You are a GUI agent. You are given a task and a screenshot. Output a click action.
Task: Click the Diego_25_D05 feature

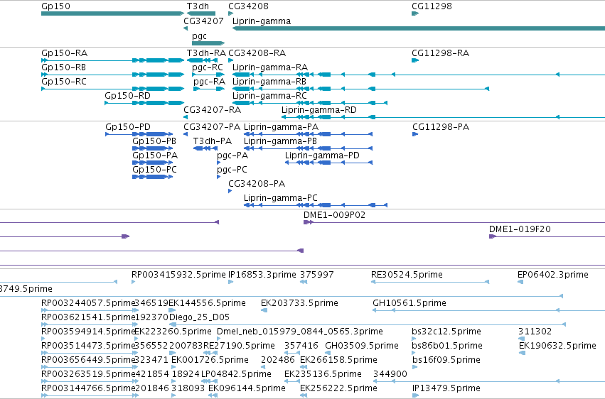point(368,324)
